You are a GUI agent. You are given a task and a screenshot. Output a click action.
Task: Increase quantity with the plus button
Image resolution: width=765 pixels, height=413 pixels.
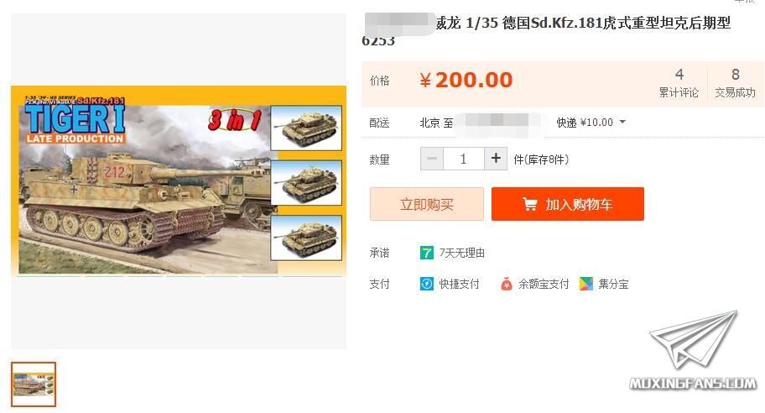pyautogui.click(x=496, y=159)
